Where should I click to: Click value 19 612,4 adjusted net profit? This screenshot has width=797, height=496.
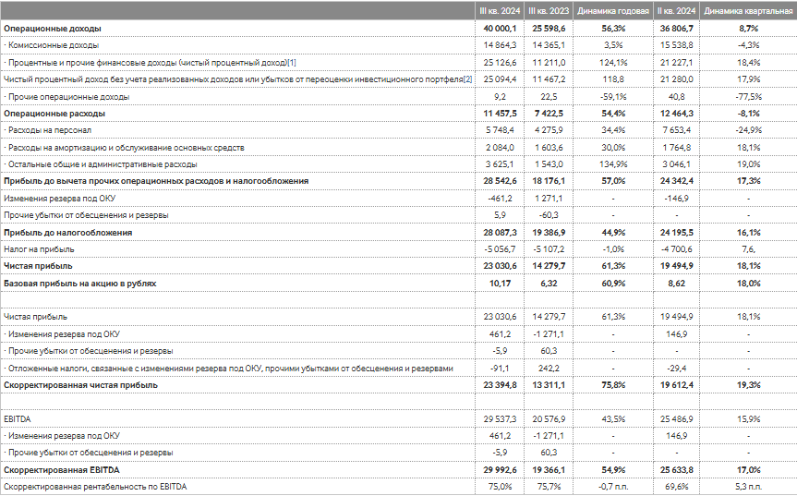676,385
